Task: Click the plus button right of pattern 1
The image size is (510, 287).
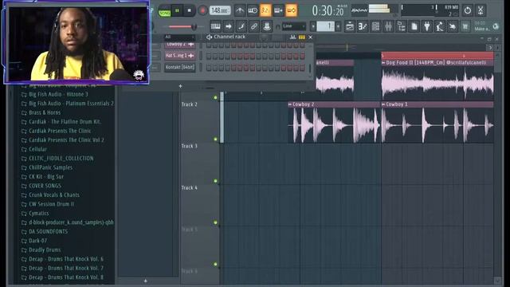Action: point(338,26)
